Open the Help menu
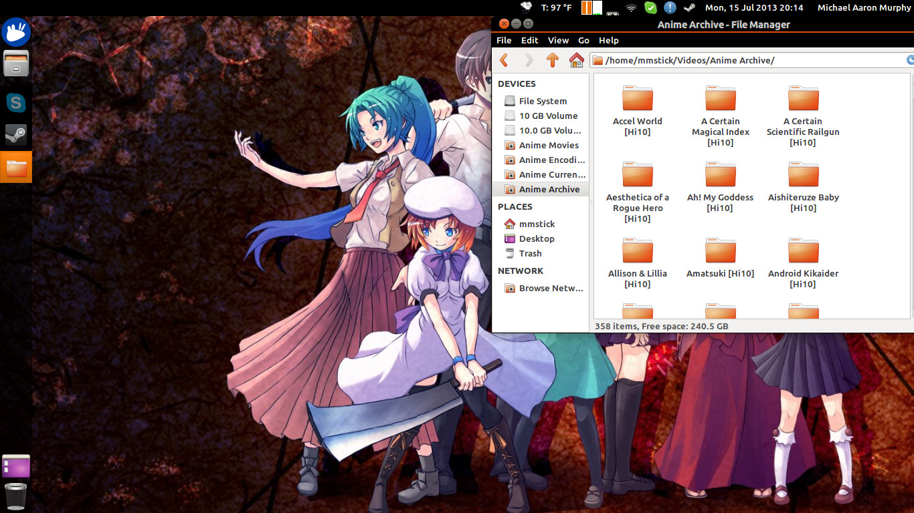The image size is (914, 513). click(608, 40)
